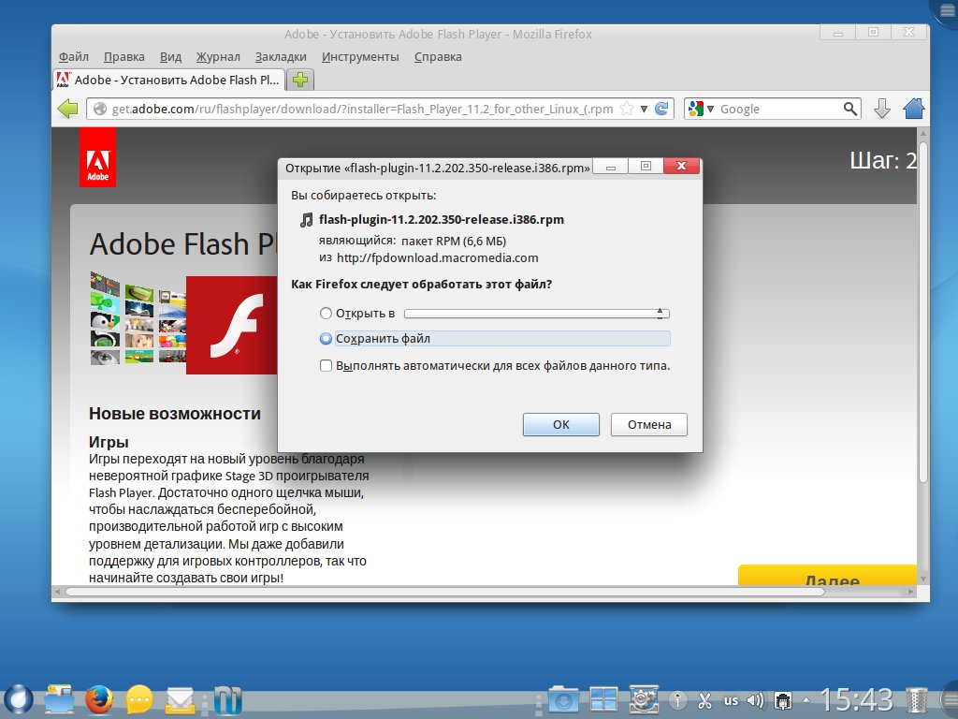The image size is (958, 719).
Task: Click the address bar URL
Action: pyautogui.click(x=362, y=109)
